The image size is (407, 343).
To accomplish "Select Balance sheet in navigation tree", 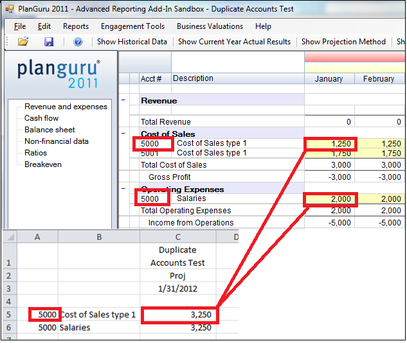I will click(x=50, y=130).
